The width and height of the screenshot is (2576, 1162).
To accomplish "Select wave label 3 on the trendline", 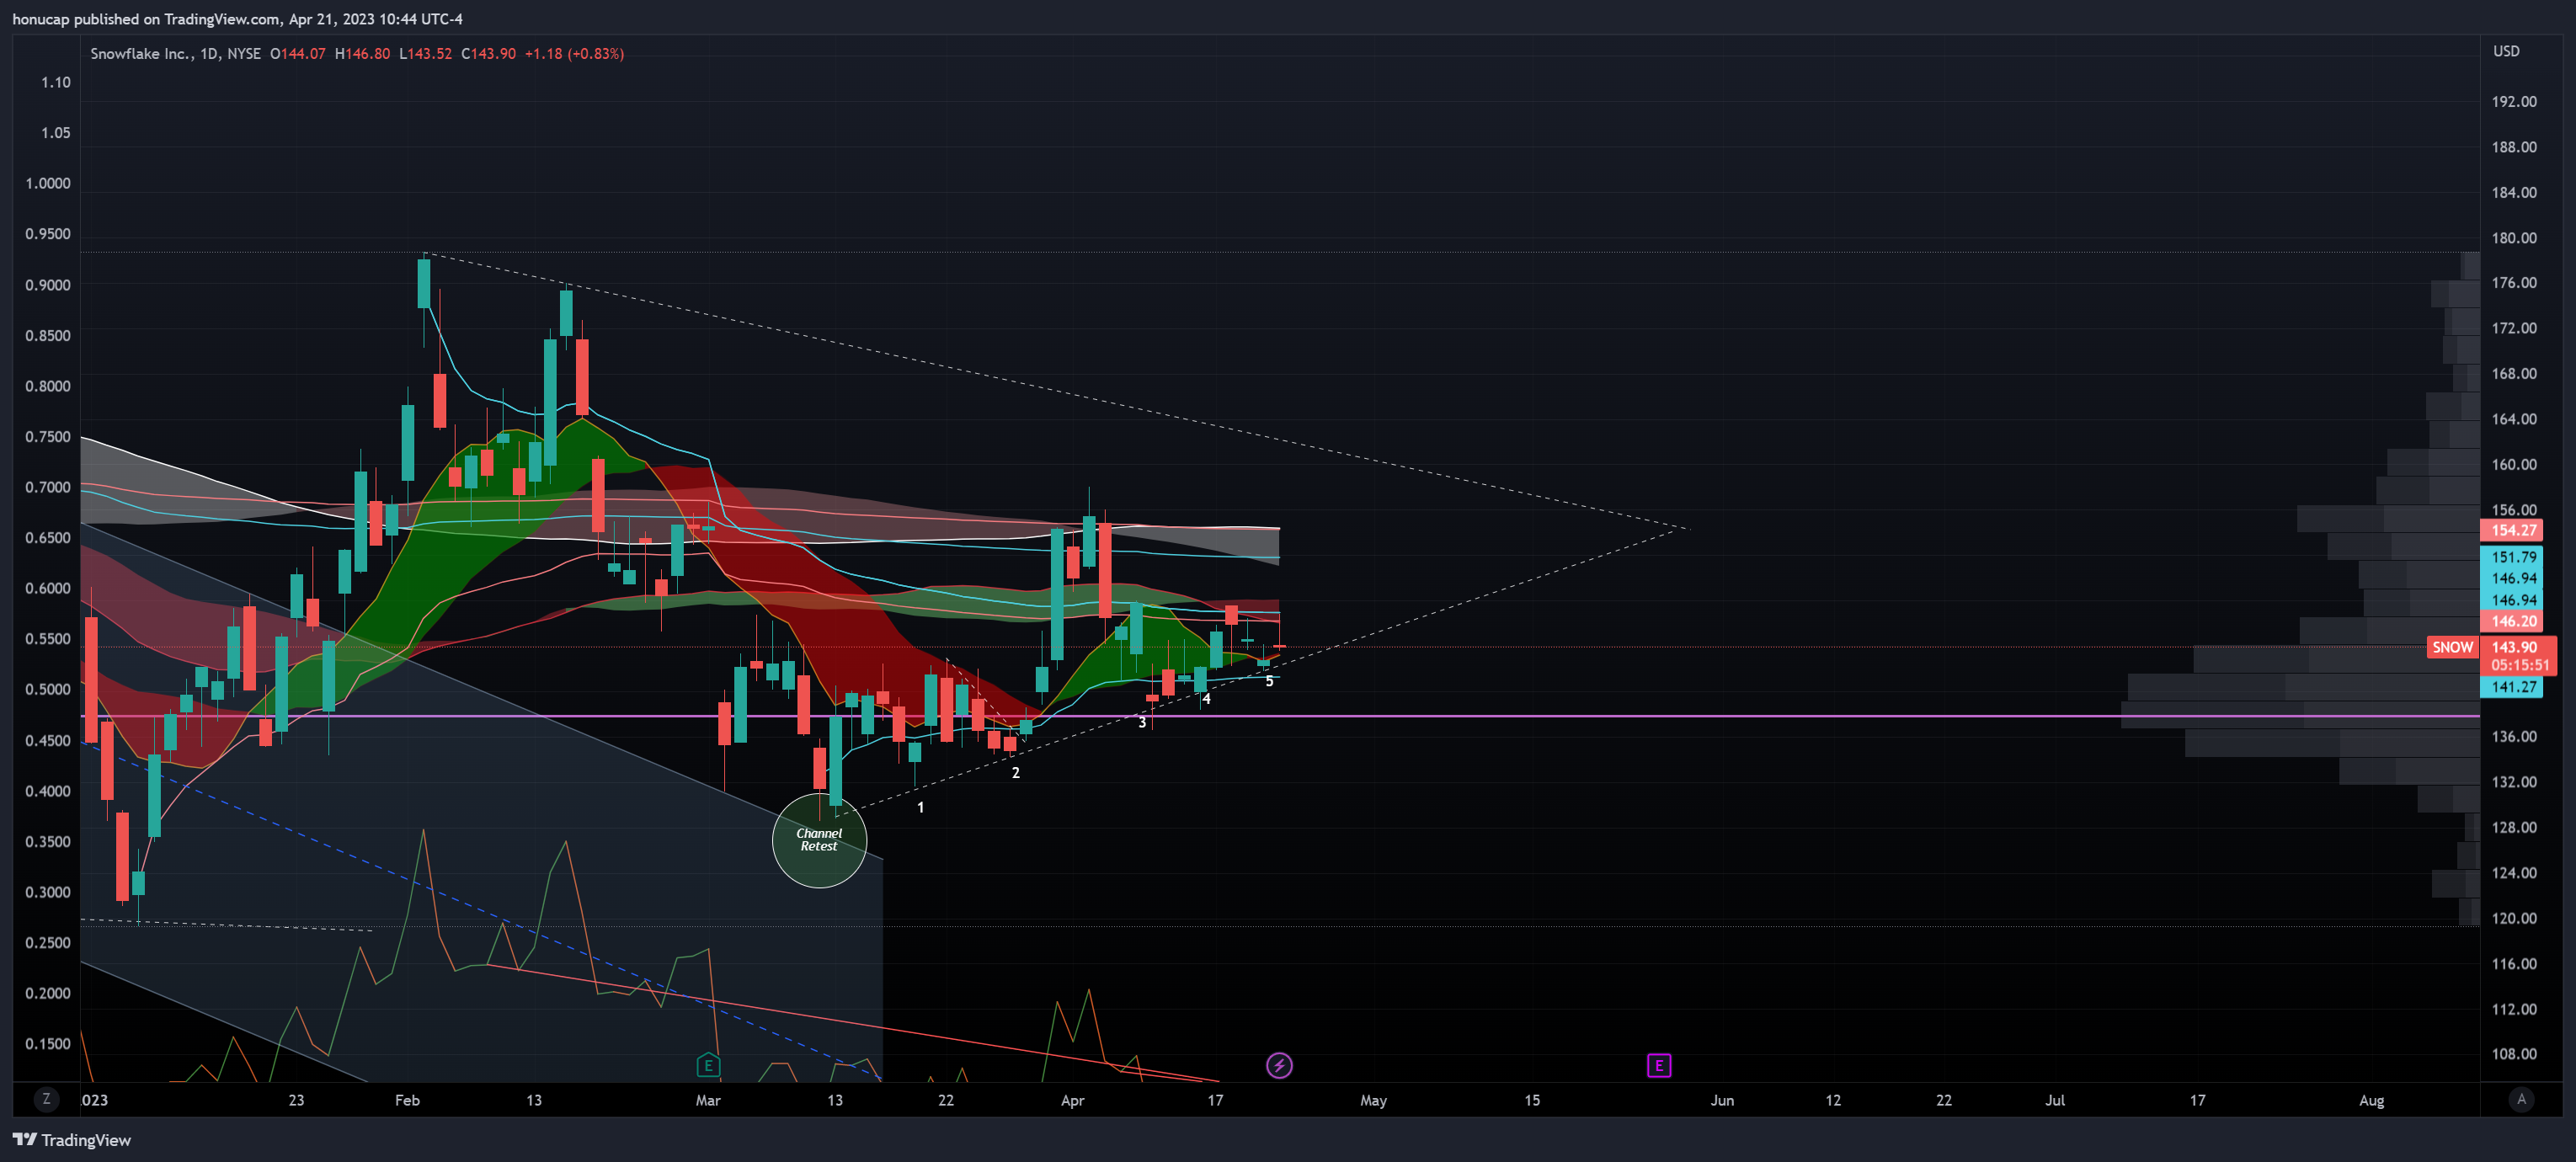I will click(1142, 722).
